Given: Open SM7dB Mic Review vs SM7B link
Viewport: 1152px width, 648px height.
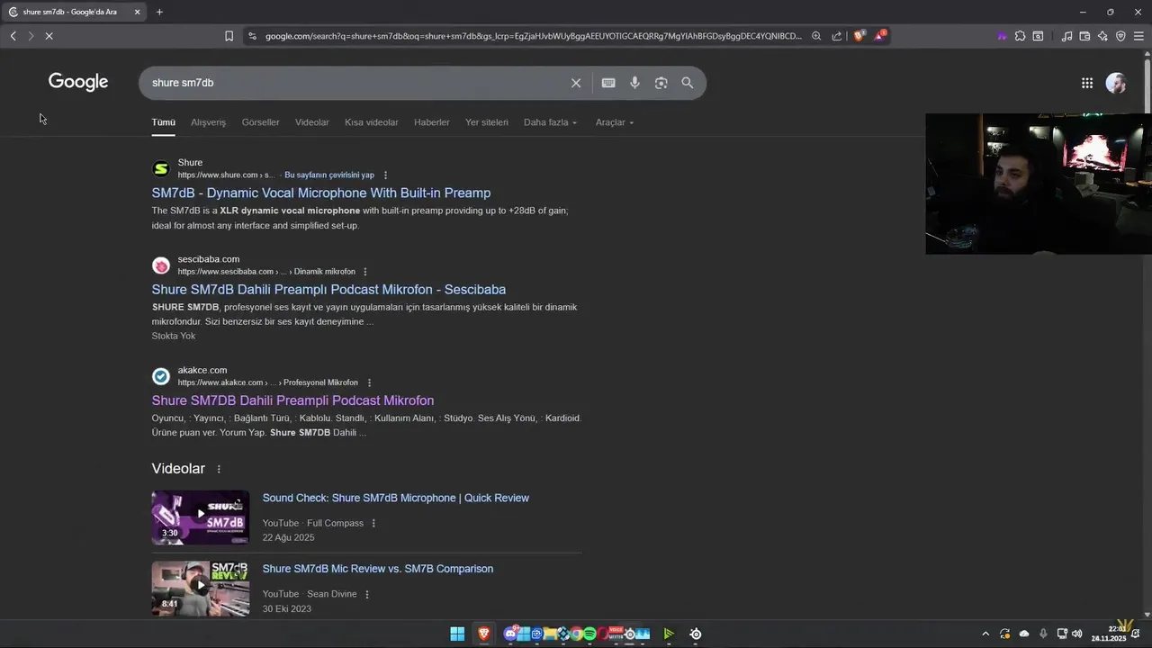Looking at the screenshot, I should pyautogui.click(x=378, y=569).
